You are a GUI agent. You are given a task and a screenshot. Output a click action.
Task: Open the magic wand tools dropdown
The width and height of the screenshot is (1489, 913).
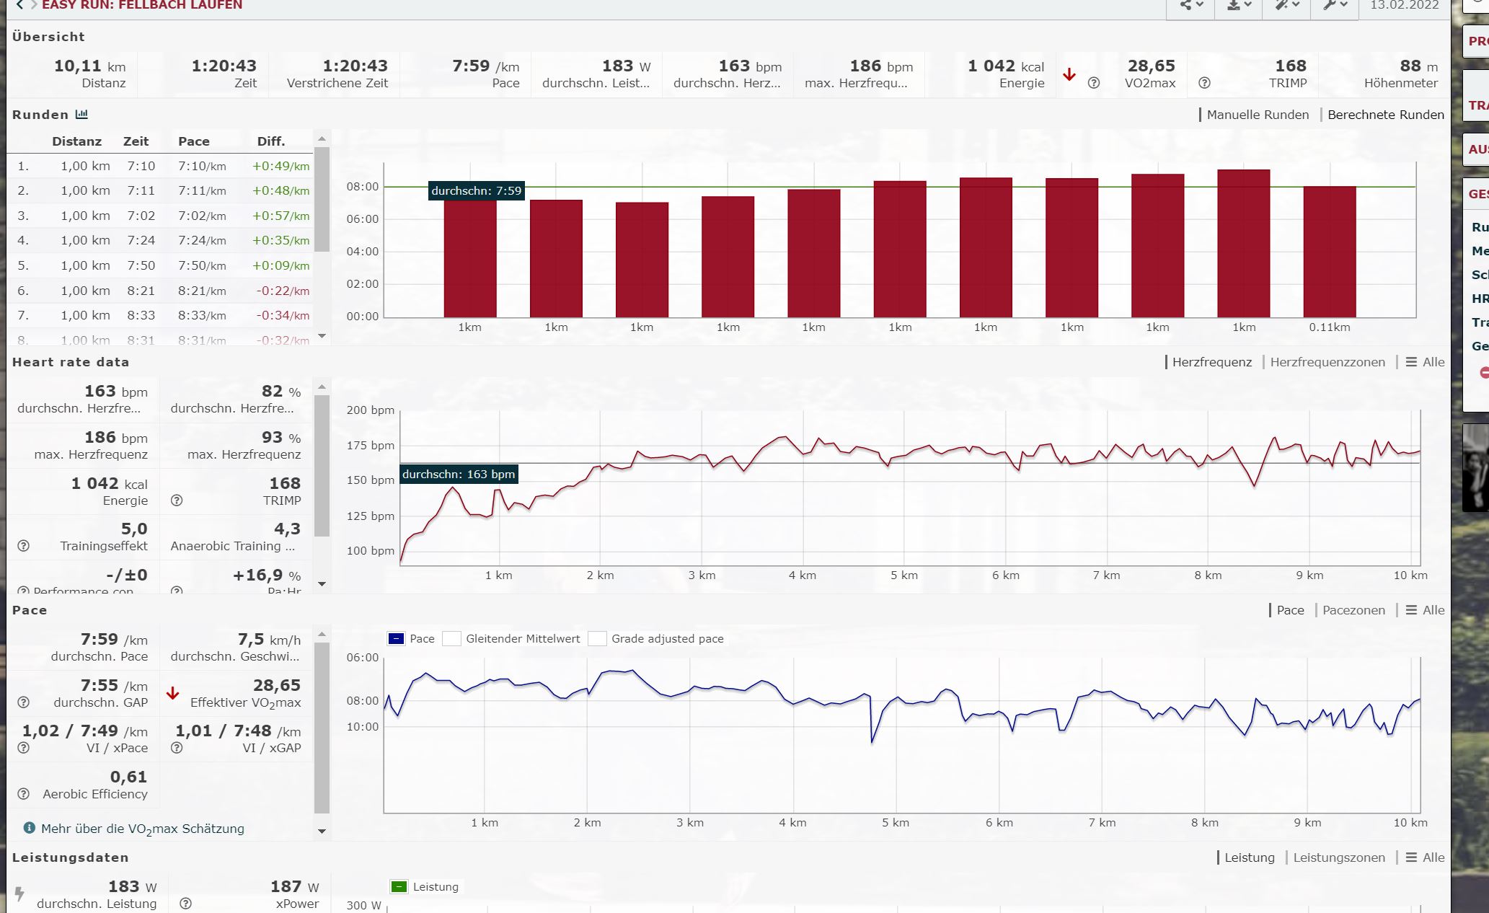1286,5
